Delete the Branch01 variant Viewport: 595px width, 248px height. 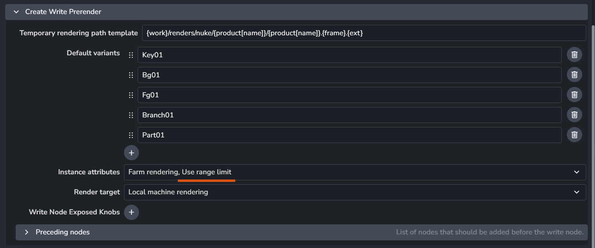click(x=574, y=115)
